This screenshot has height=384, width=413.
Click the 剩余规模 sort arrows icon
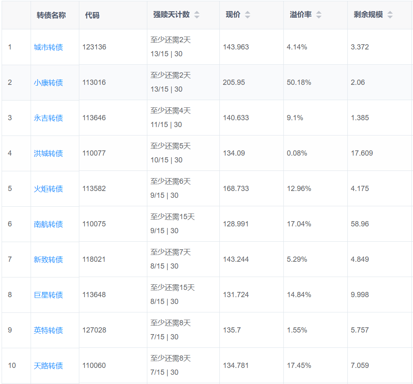click(x=390, y=15)
